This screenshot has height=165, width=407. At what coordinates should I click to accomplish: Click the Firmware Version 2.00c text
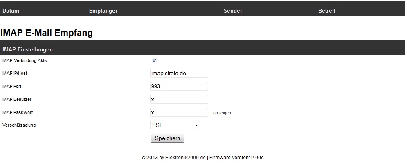coord(239,158)
